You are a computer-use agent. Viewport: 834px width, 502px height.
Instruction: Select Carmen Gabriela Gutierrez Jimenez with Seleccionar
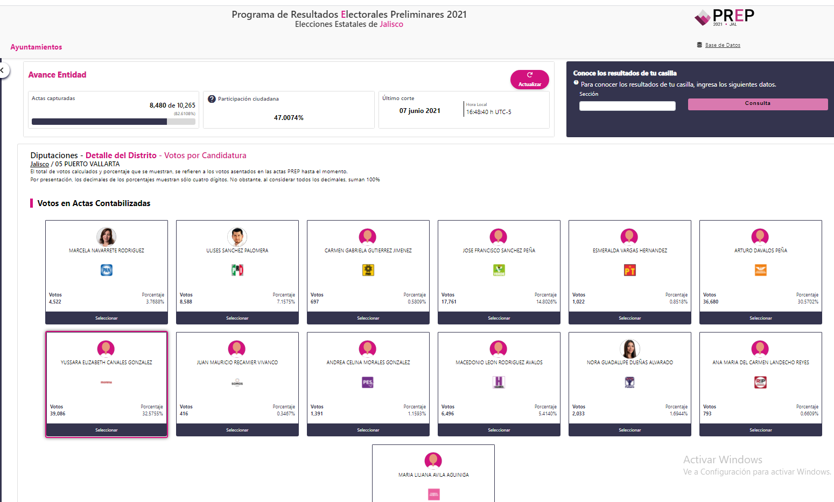tap(368, 318)
